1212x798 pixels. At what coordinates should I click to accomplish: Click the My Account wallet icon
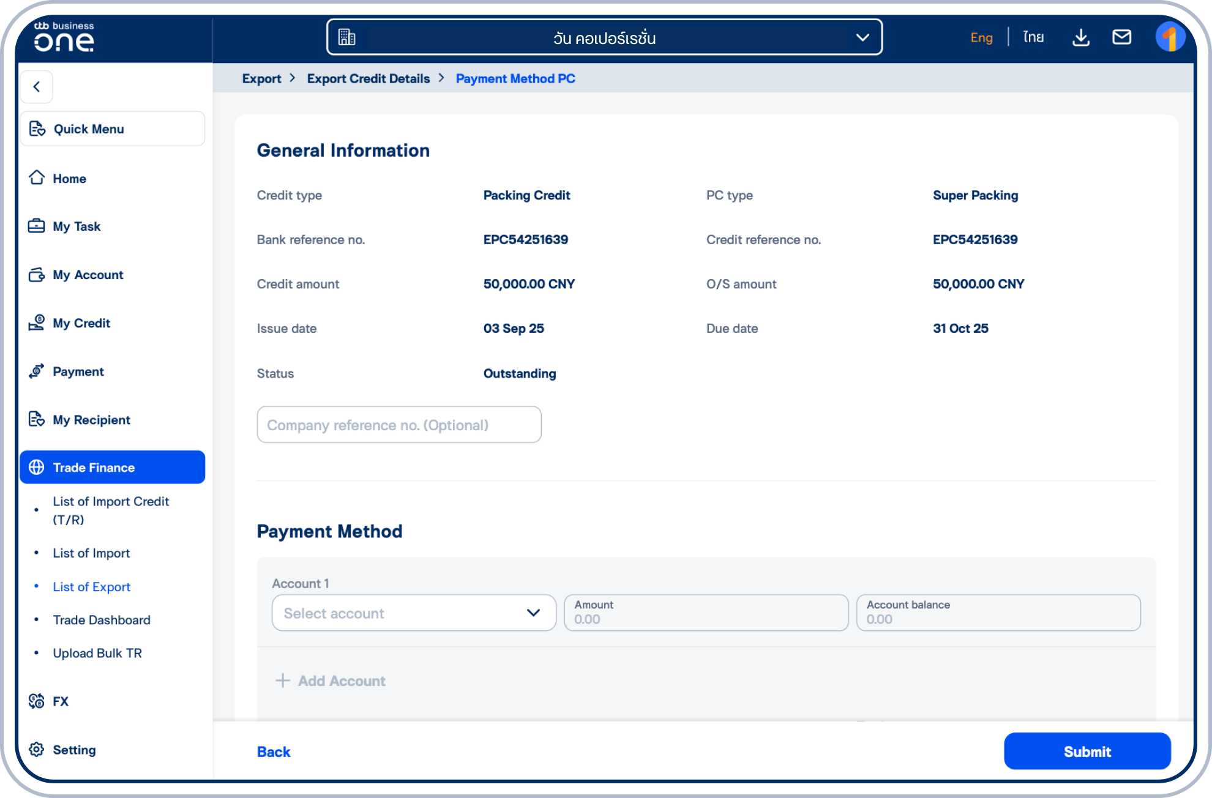click(37, 275)
